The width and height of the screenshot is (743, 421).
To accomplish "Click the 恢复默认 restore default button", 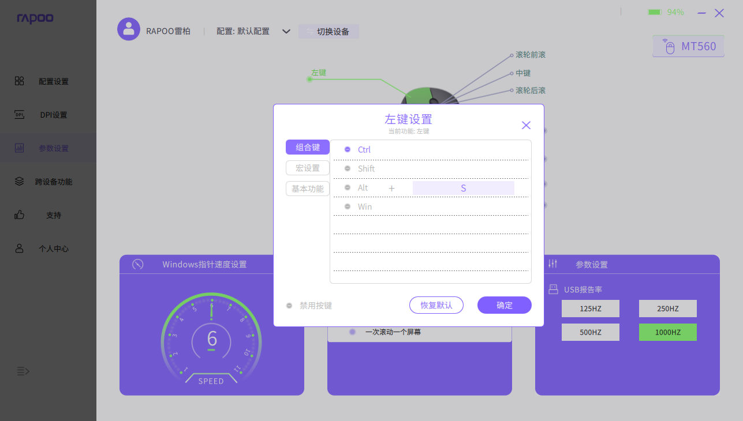I will coord(436,305).
